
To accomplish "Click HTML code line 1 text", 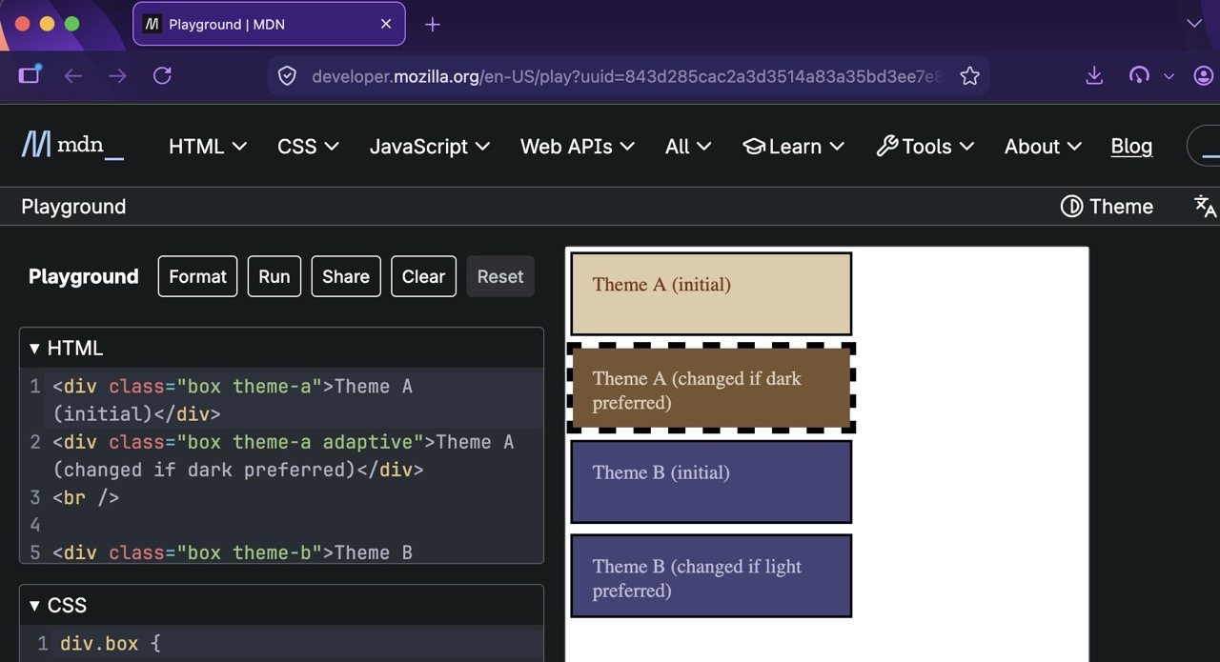I will (234, 400).
